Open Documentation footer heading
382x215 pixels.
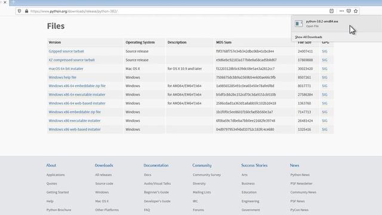[x=156, y=165]
